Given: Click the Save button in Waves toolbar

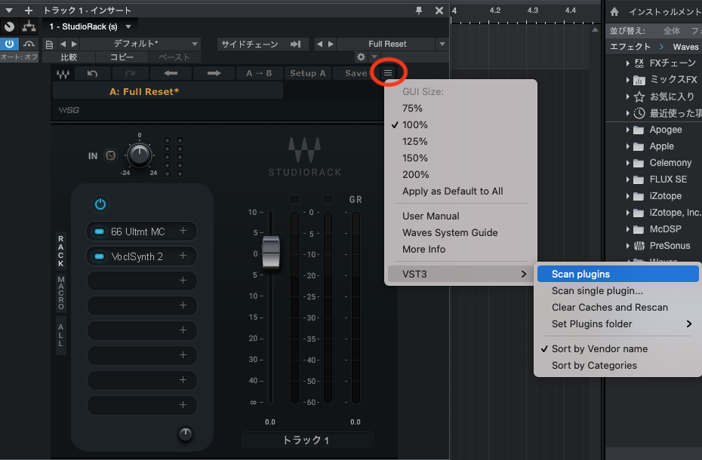Looking at the screenshot, I should point(356,73).
